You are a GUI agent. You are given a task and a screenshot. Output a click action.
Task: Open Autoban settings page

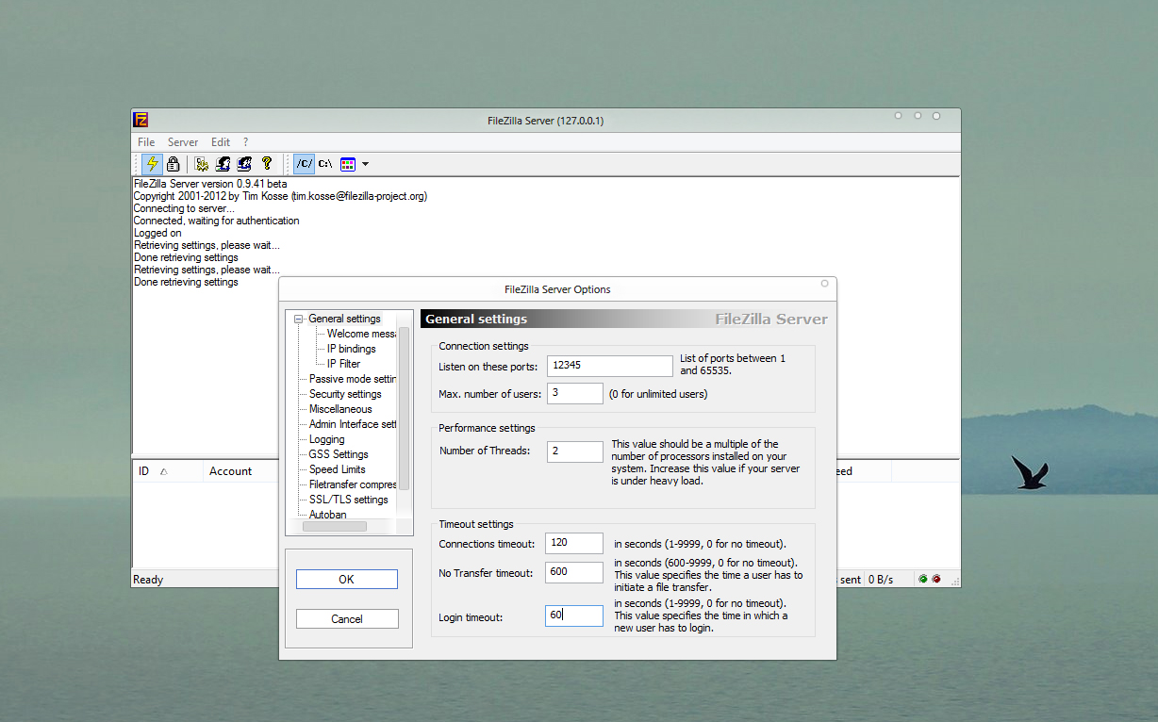click(x=328, y=515)
